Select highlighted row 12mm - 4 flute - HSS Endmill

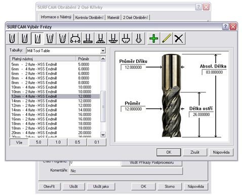click(x=55, y=96)
